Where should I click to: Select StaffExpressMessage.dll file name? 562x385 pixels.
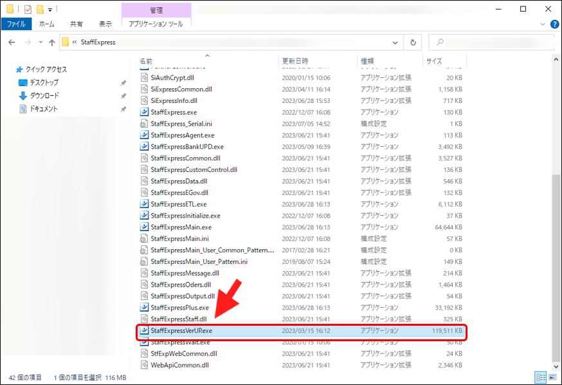coord(185,273)
